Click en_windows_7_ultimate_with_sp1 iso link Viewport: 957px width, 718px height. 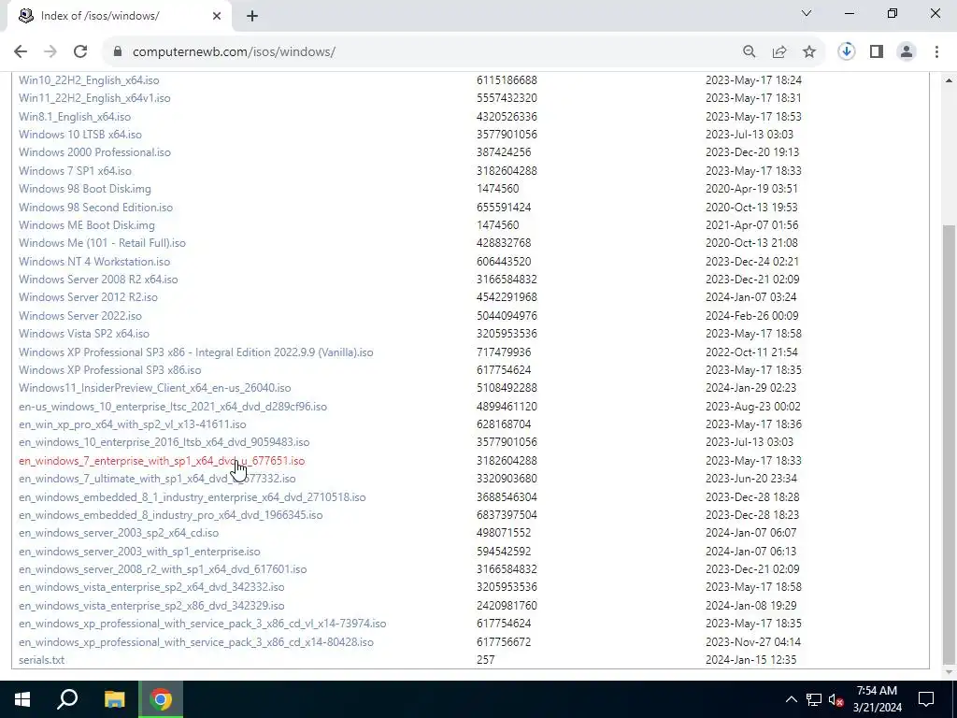[157, 479]
